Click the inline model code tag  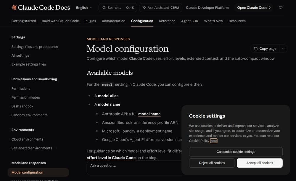(x=107, y=84)
